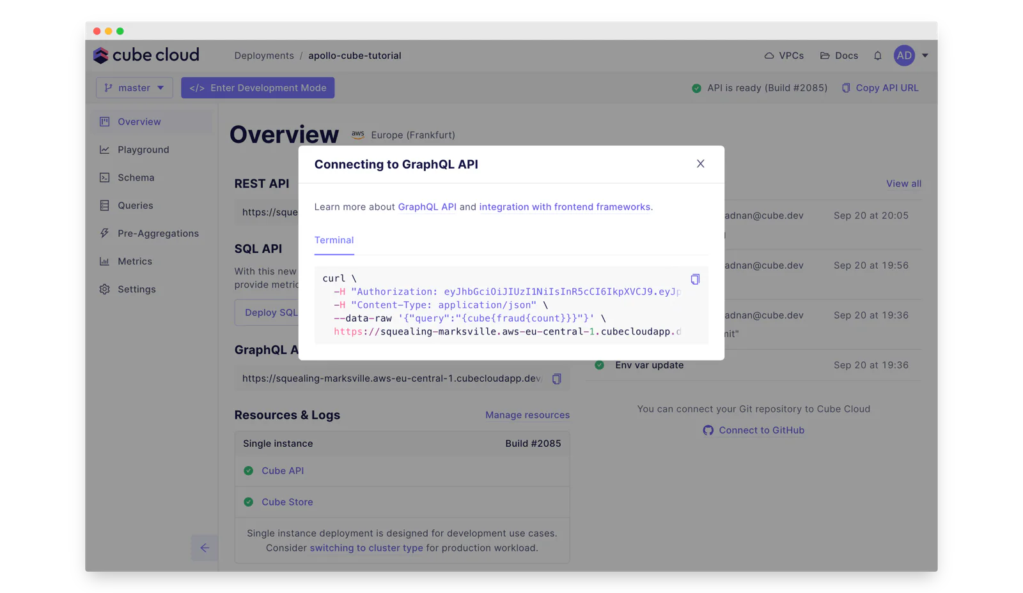Click the VPCs cloud icon
The image size is (1023, 593).
pyautogui.click(x=769, y=56)
